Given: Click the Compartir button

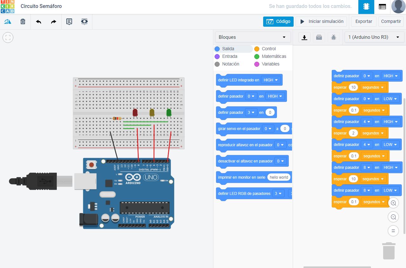Looking at the screenshot, I should click(391, 21).
